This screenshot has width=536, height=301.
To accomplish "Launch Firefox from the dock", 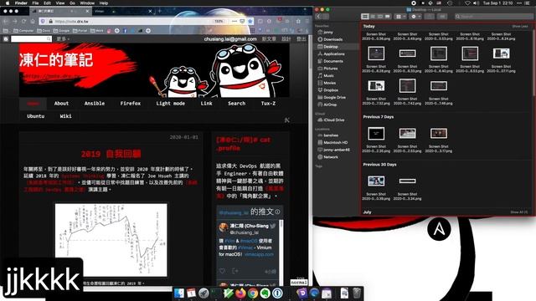I will (x=240, y=293).
